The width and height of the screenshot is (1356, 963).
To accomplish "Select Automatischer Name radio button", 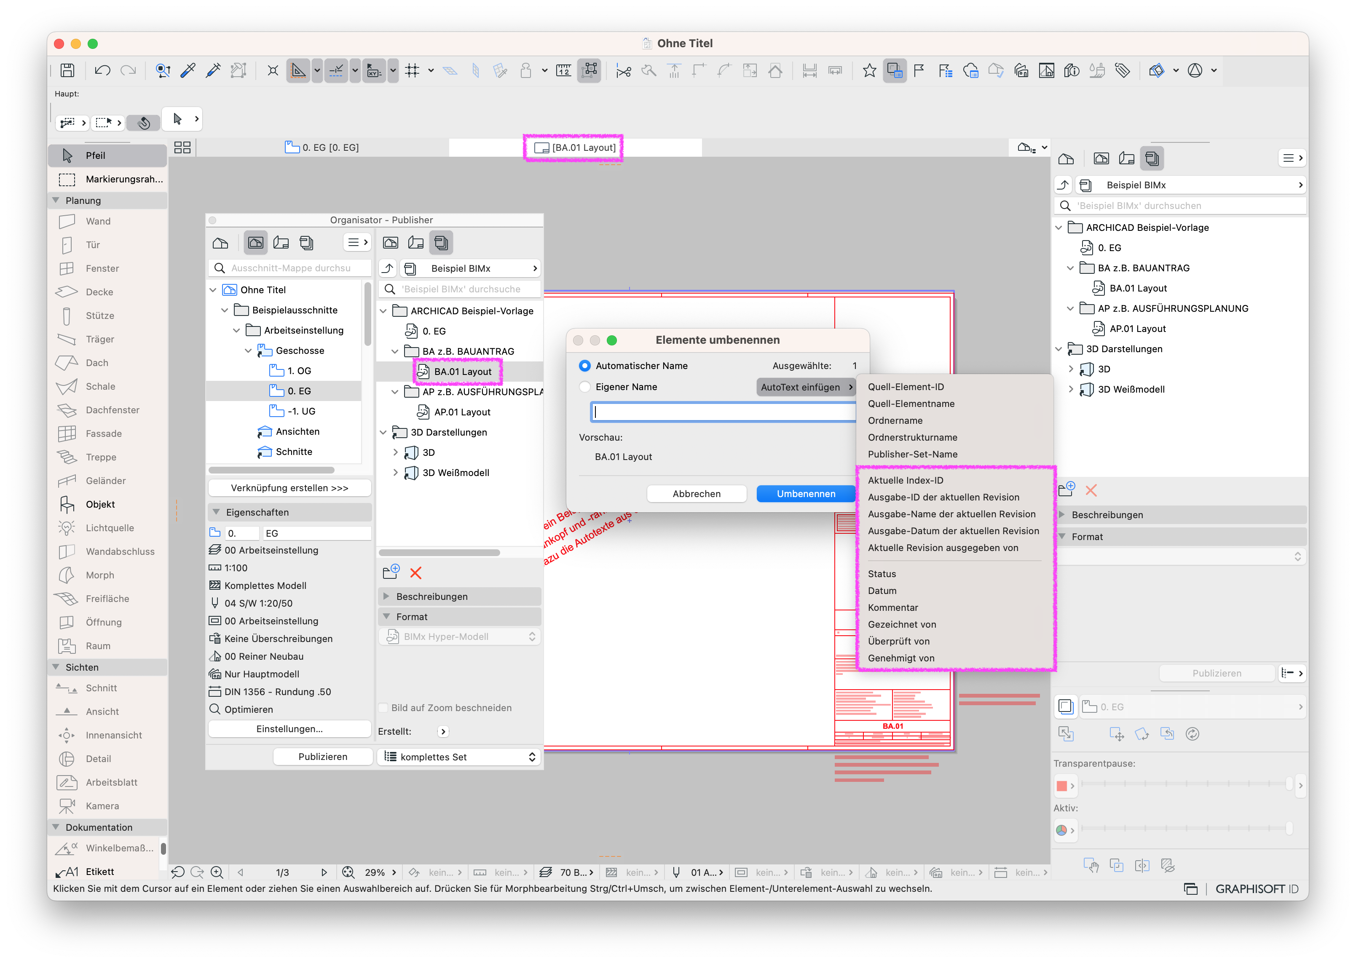I will [585, 366].
